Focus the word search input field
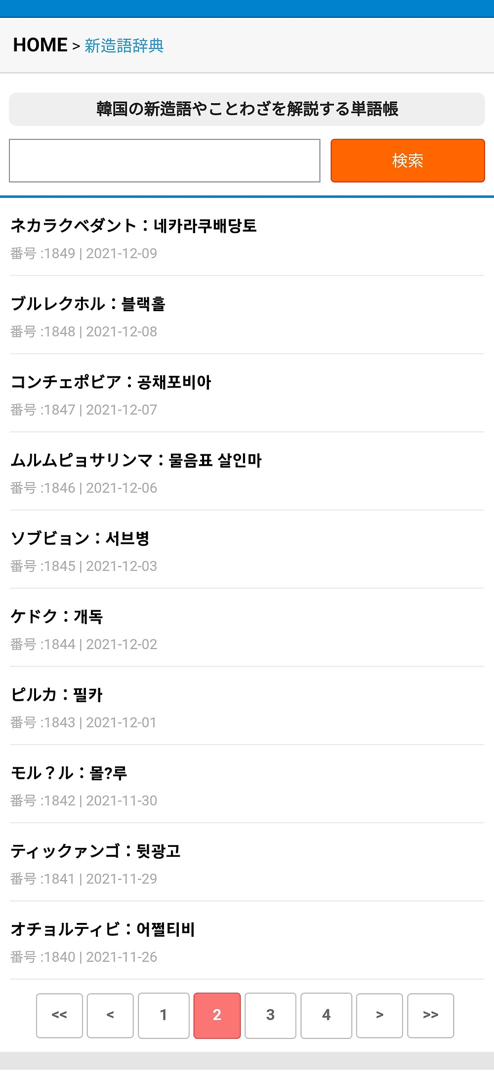This screenshot has height=1078, width=494. [165, 160]
